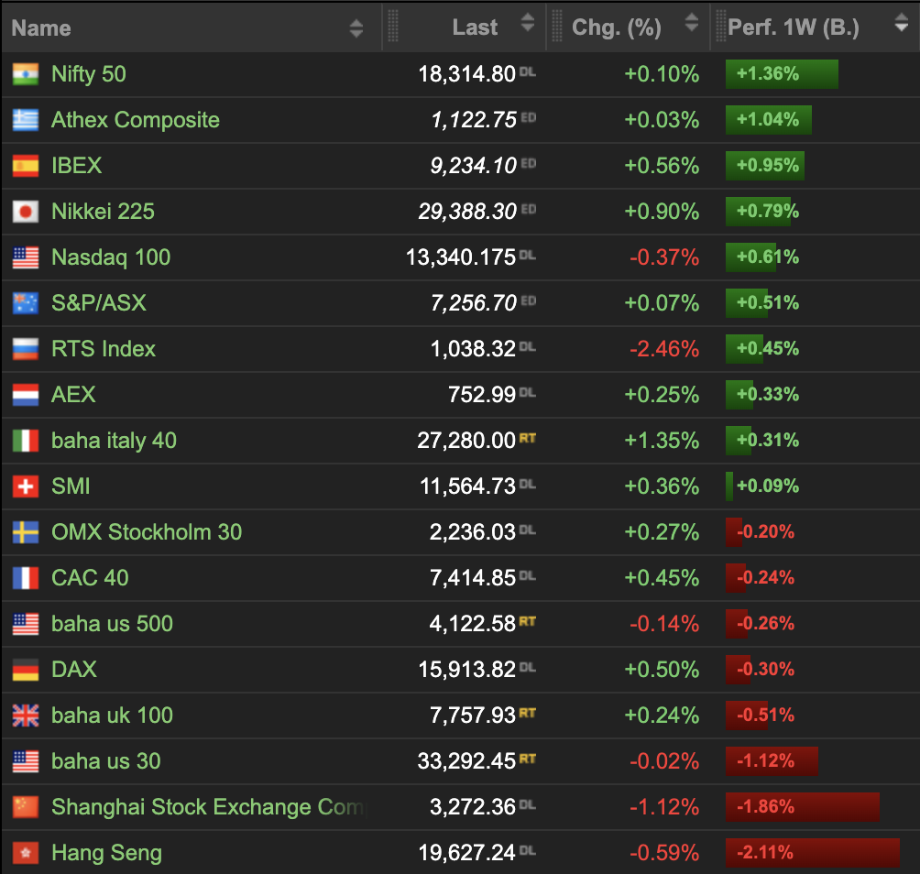Click US flag icon for baha us 500
This screenshot has height=874, width=920.
coord(26,624)
